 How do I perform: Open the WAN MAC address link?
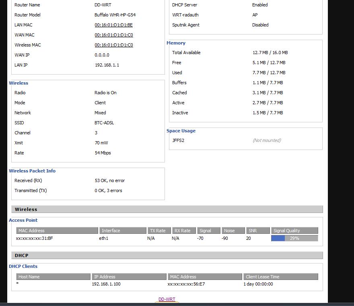pyautogui.click(x=113, y=35)
